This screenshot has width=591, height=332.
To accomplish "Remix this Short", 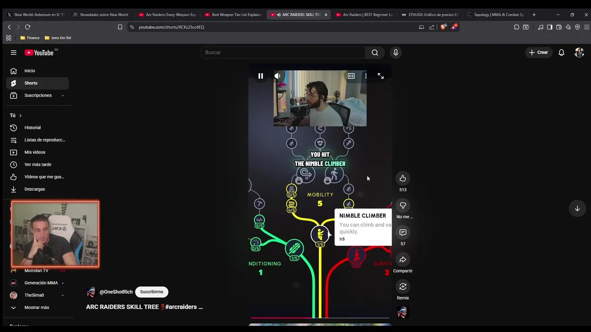I will tap(403, 287).
